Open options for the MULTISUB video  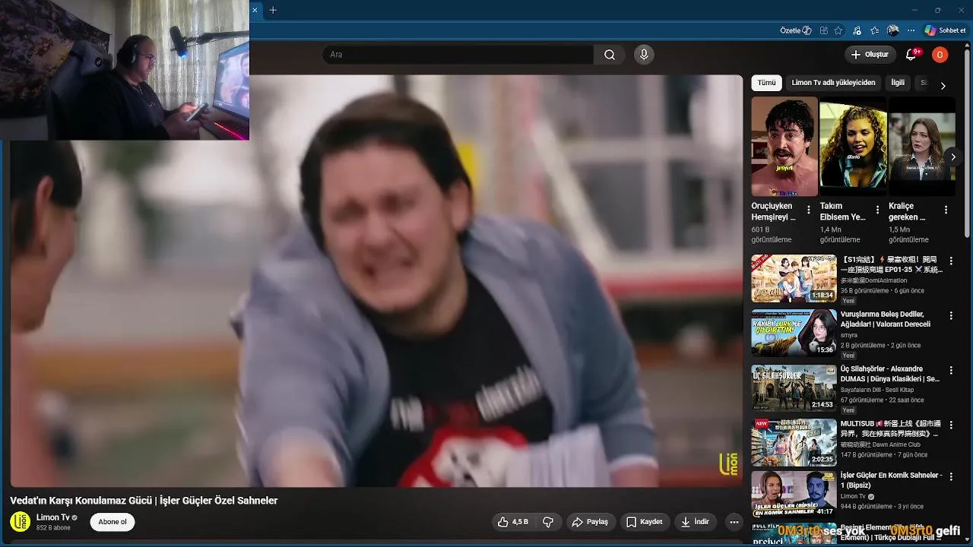tap(950, 425)
